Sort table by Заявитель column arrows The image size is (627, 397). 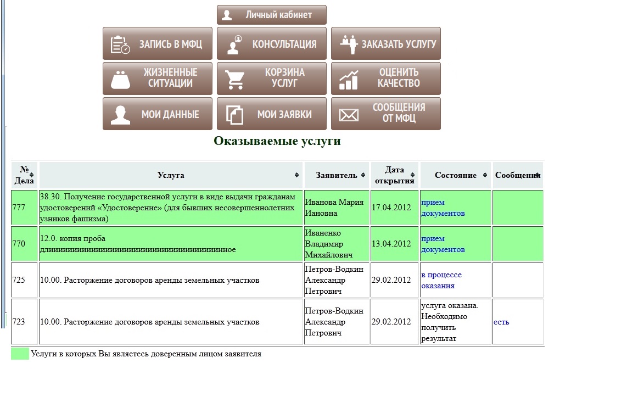362,175
